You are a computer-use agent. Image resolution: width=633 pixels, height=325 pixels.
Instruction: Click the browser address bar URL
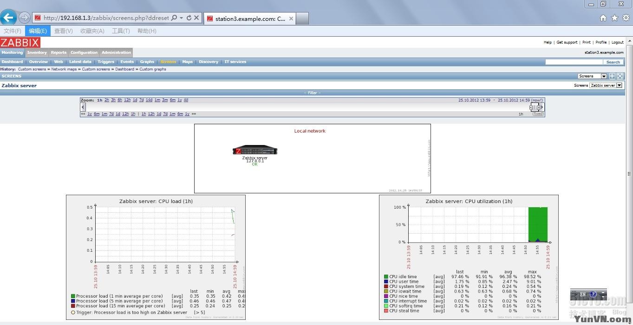click(106, 18)
